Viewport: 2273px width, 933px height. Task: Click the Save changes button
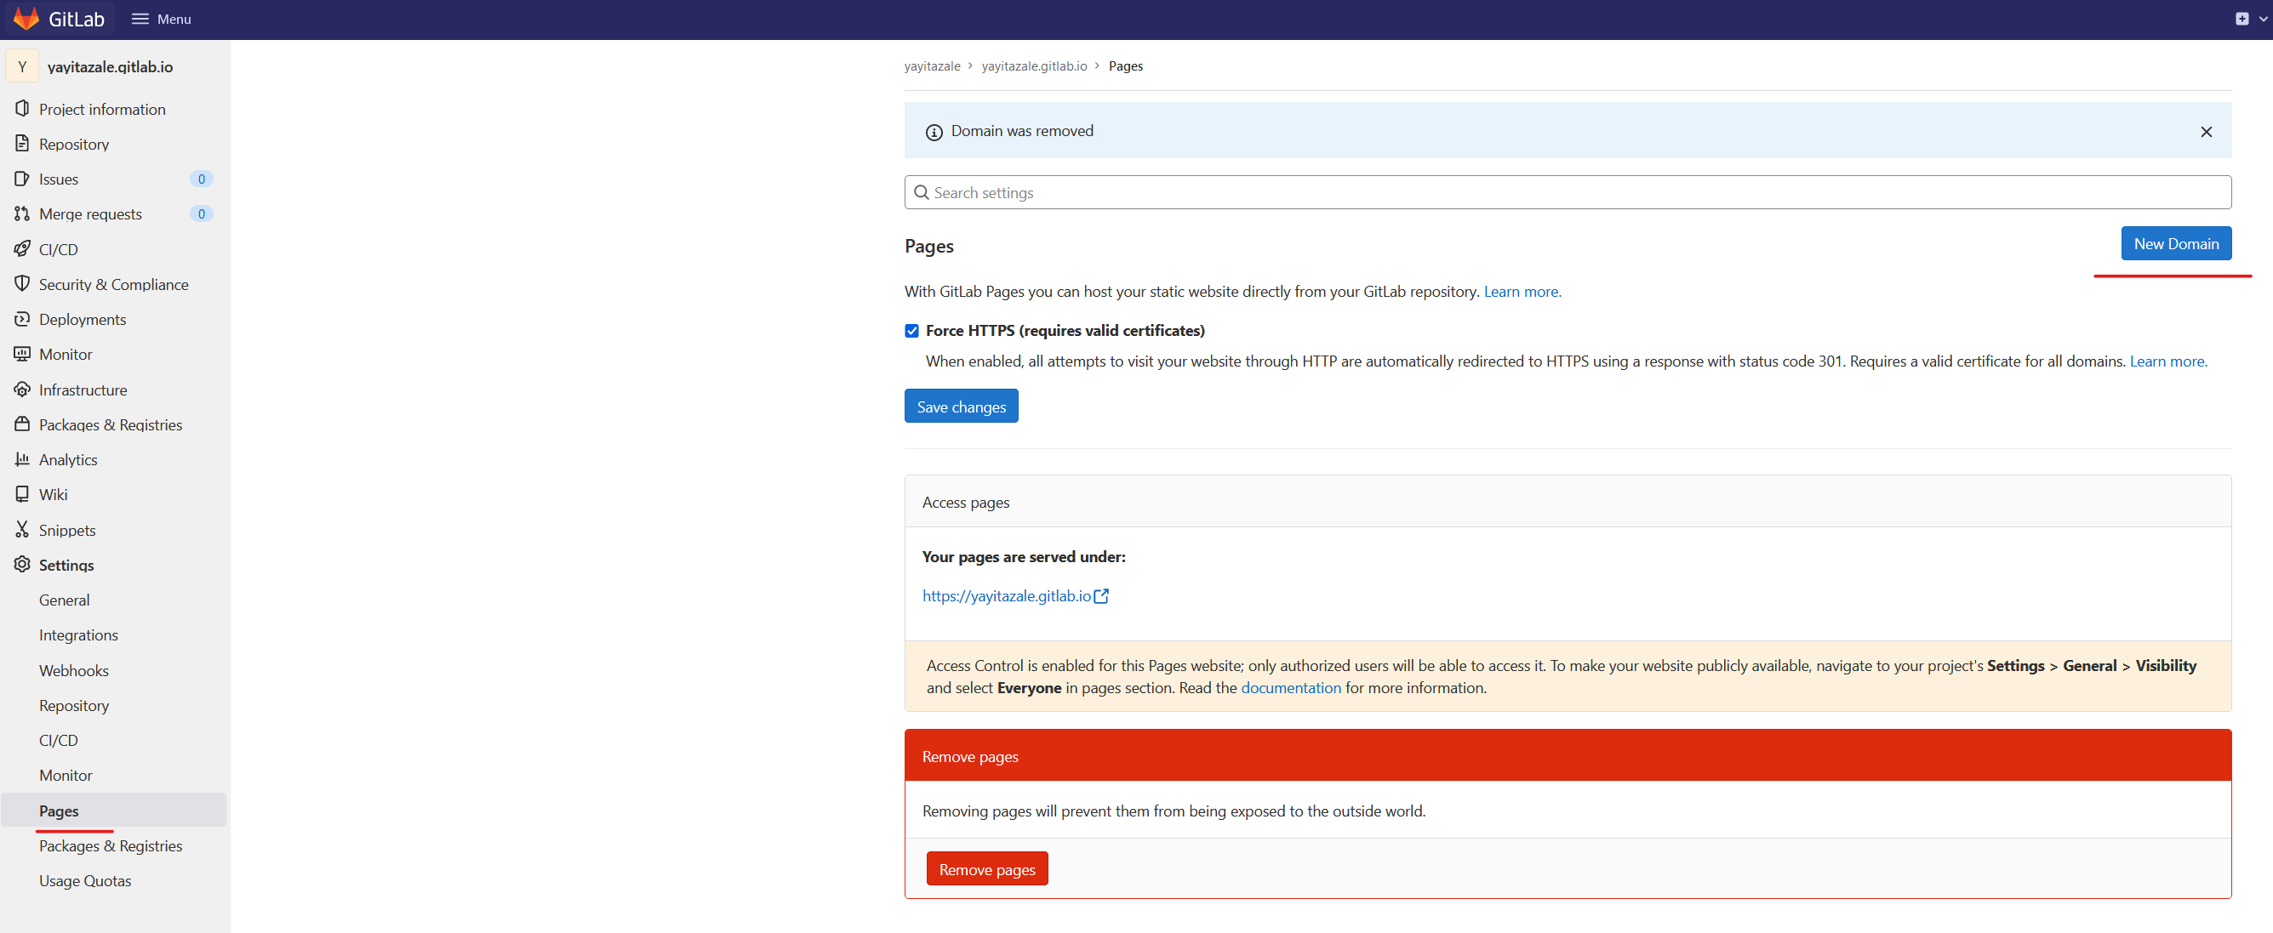[961, 406]
